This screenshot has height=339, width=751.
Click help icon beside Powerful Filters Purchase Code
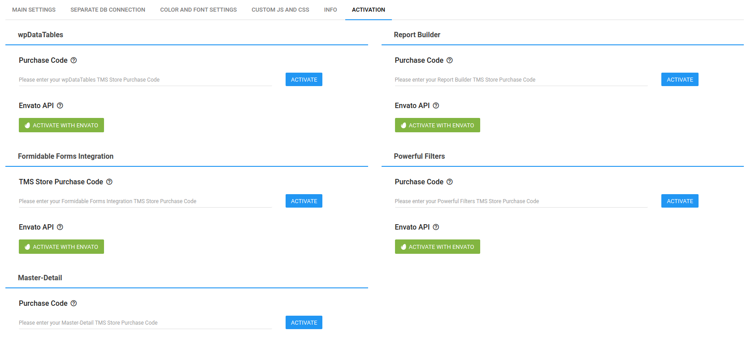click(x=450, y=182)
